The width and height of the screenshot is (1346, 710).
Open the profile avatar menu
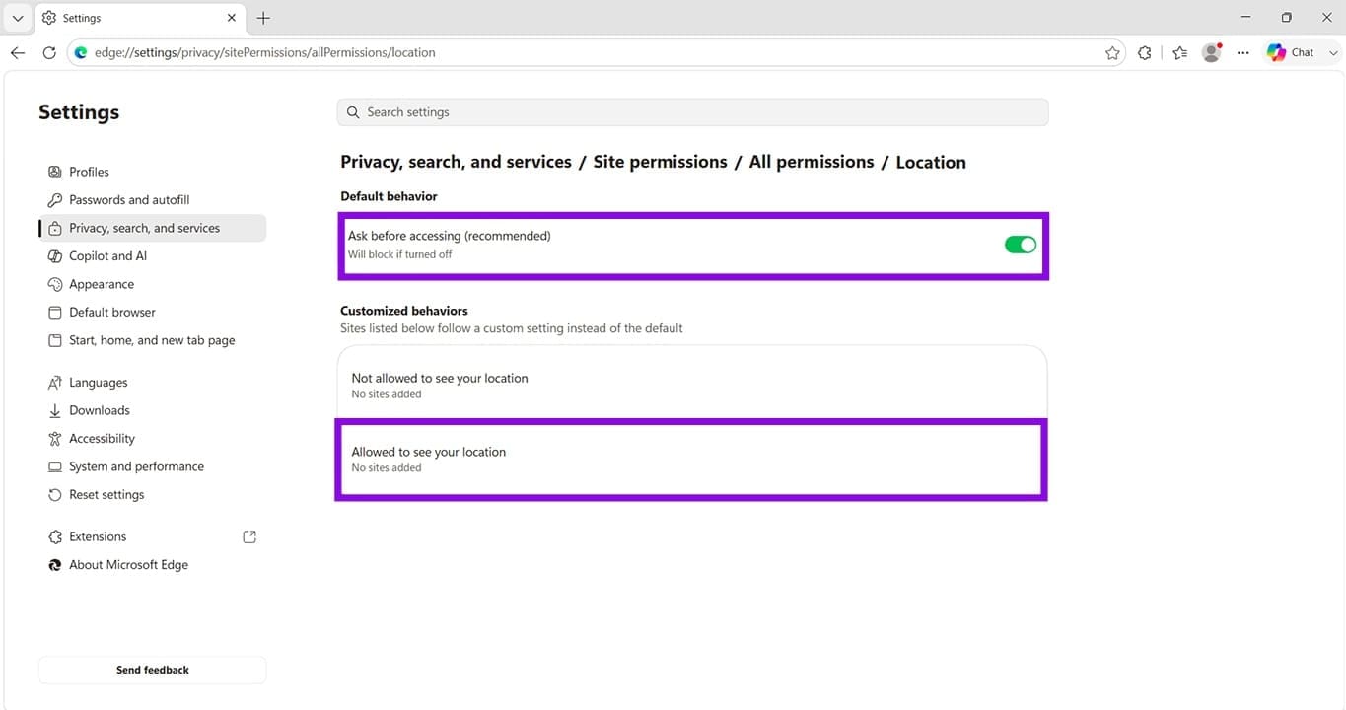(1212, 52)
